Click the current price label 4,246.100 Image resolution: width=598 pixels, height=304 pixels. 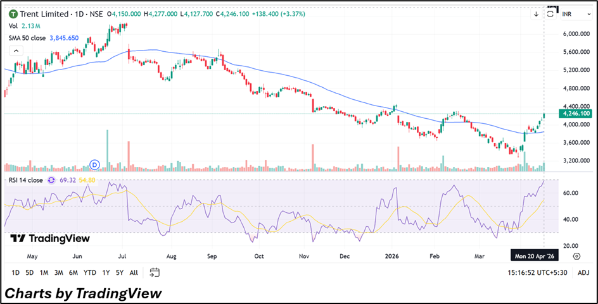tap(574, 114)
